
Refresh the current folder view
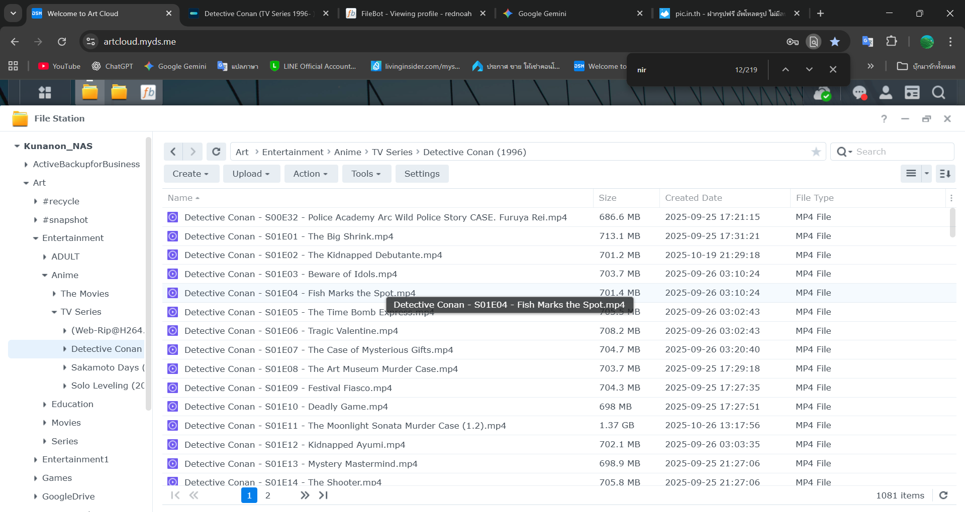coord(216,151)
